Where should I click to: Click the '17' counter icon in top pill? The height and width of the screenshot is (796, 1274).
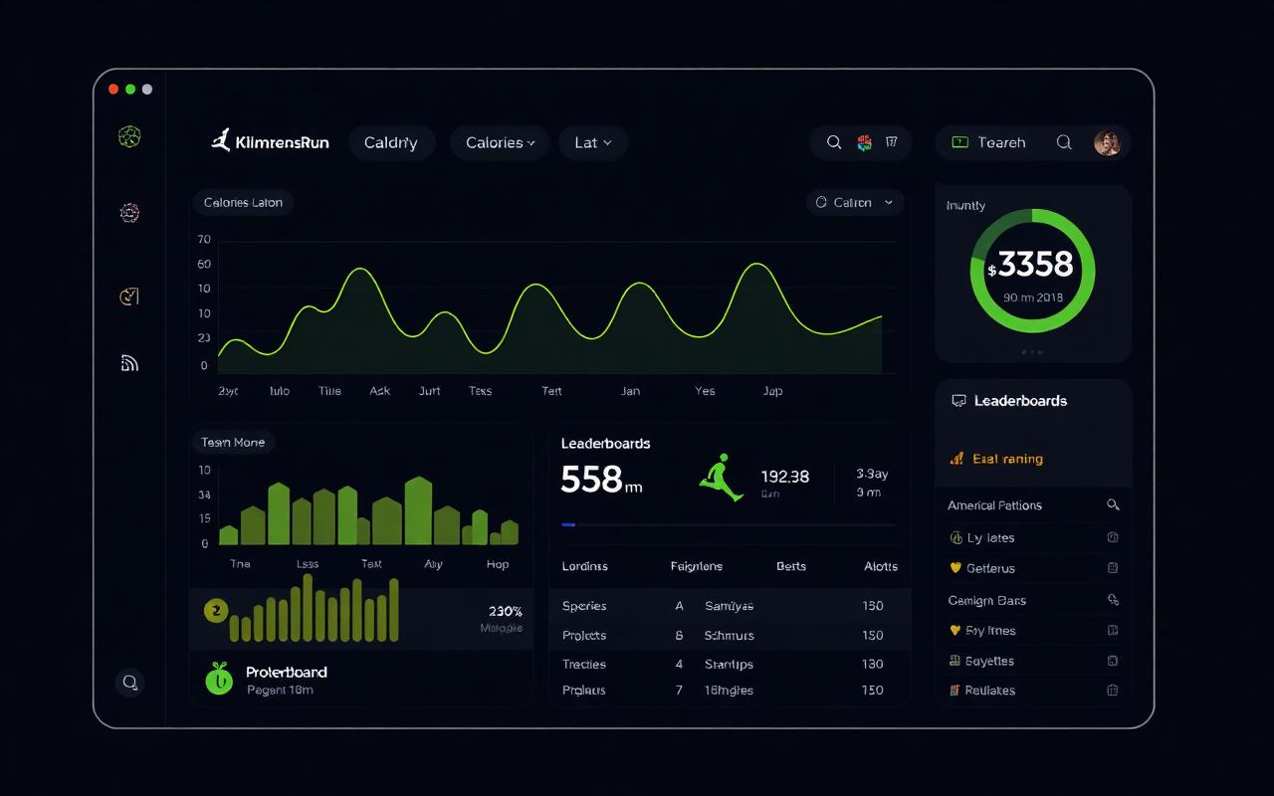pos(892,142)
